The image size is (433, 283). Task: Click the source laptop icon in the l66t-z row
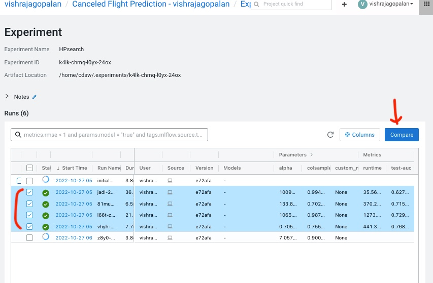tap(170, 215)
